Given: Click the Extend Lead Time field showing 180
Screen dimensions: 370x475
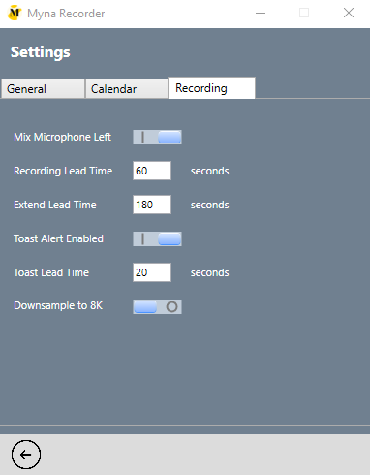Looking at the screenshot, I should [x=152, y=205].
